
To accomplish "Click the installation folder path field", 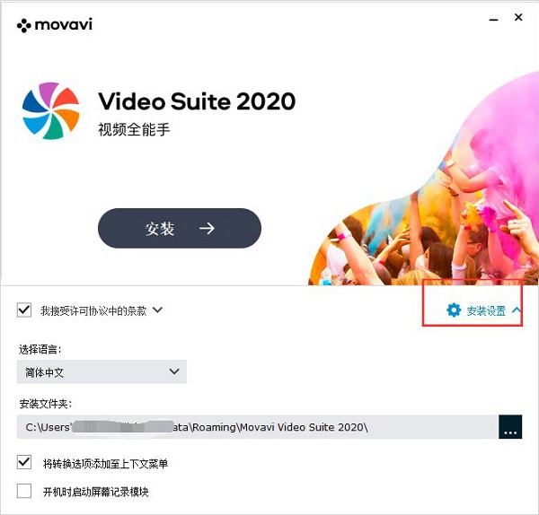I will tap(258, 427).
